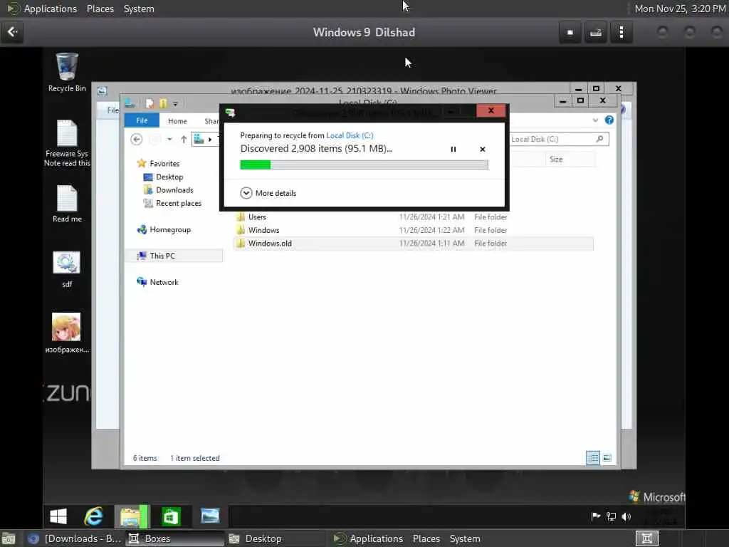Switch to the Home ribbon tab
Image resolution: width=729 pixels, height=547 pixels.
tap(177, 121)
